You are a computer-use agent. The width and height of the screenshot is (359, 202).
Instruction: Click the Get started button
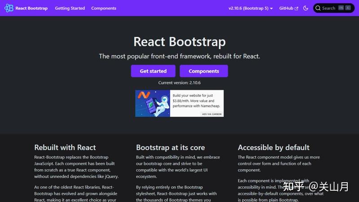[153, 71]
